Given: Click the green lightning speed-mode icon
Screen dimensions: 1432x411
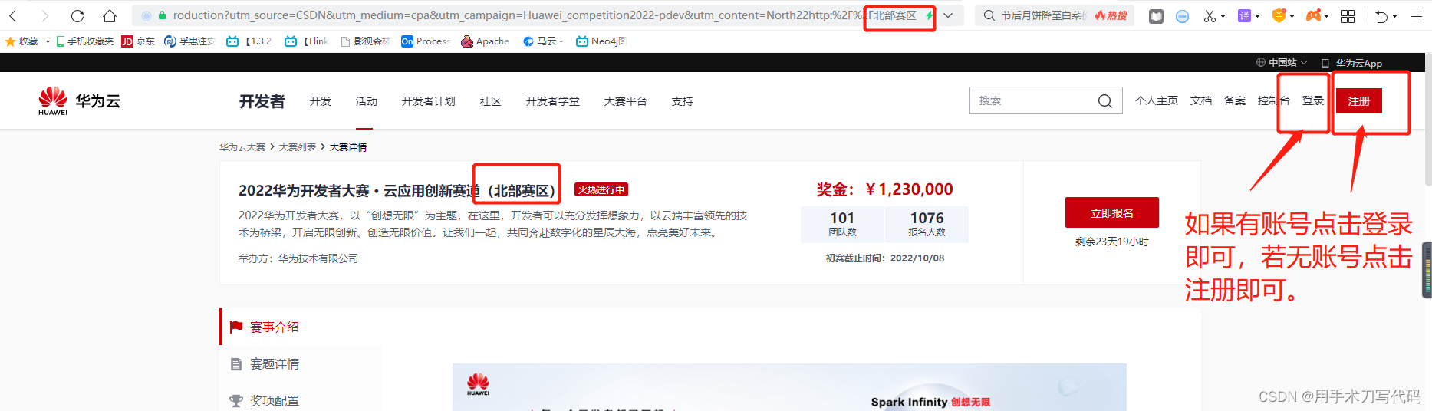Looking at the screenshot, I should [929, 15].
